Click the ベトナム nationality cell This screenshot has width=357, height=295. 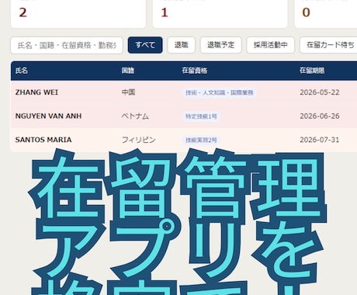click(135, 116)
